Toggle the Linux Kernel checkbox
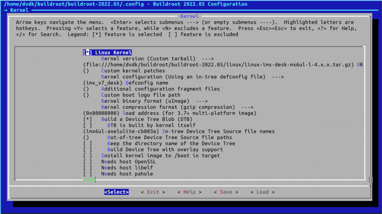The height and width of the screenshot is (214, 382). 87,52
